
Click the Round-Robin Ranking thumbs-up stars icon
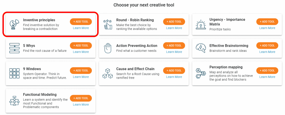pos(108,25)
